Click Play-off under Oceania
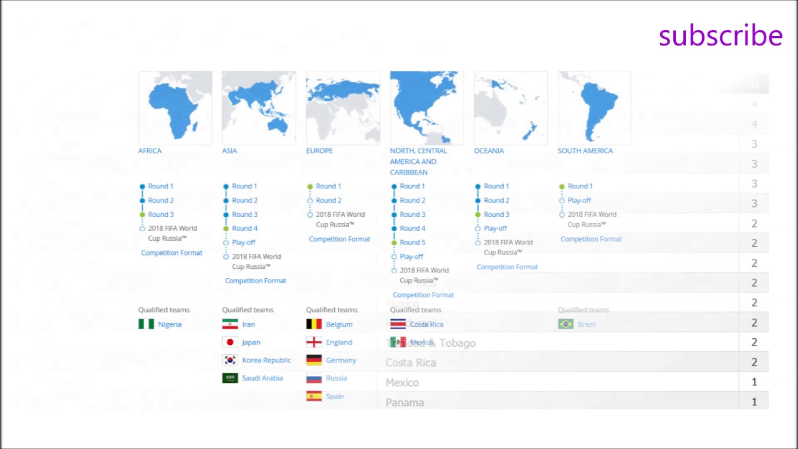 [x=496, y=228]
